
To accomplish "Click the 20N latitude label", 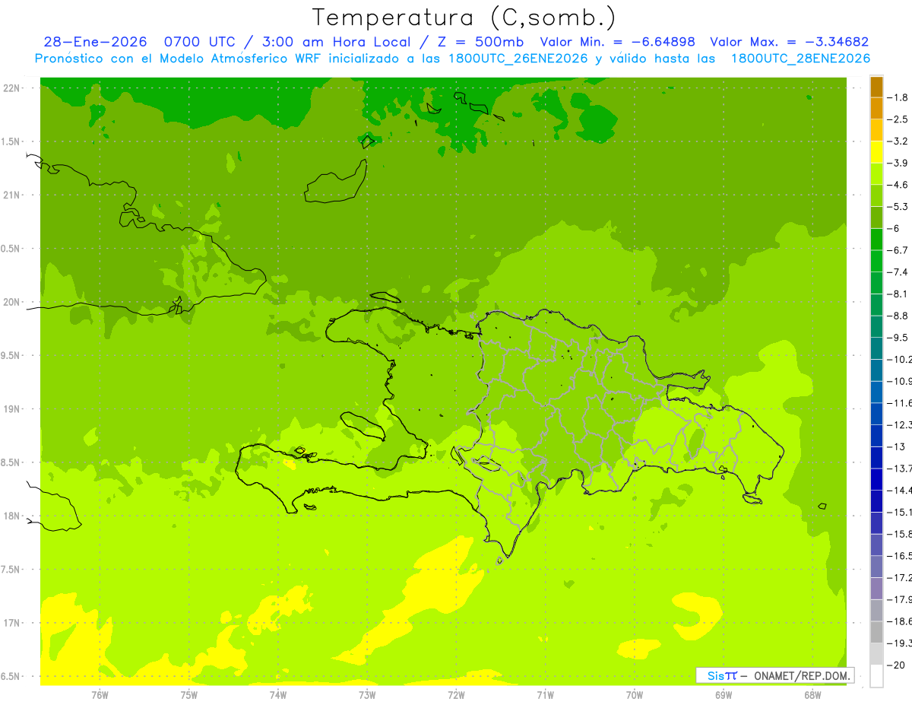I will coord(12,302).
